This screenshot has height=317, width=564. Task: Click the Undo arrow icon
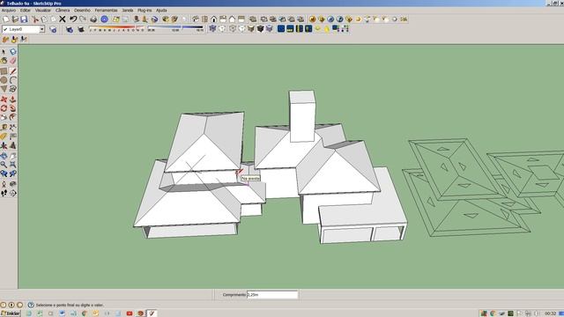(x=73, y=19)
